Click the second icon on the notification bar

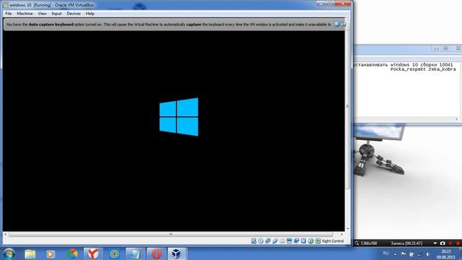[344, 24]
